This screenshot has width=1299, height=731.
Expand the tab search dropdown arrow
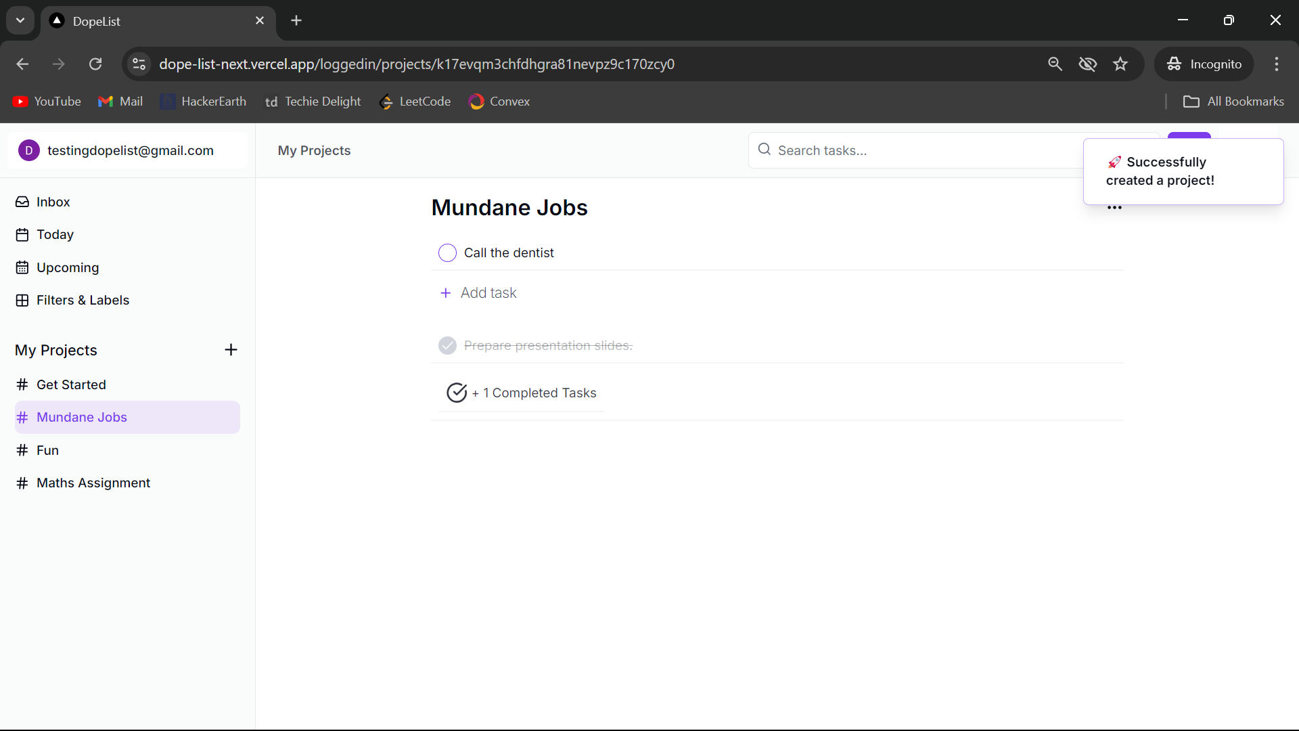coord(20,20)
